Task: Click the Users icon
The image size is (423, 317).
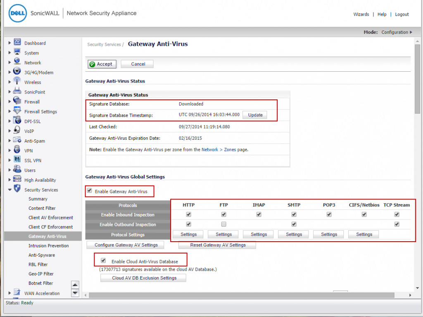Action: click(x=17, y=169)
